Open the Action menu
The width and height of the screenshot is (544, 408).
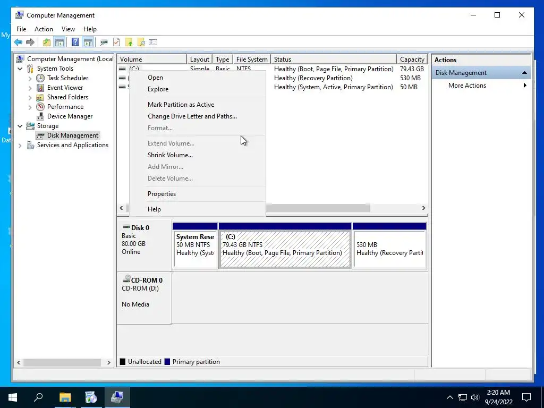[44, 29]
